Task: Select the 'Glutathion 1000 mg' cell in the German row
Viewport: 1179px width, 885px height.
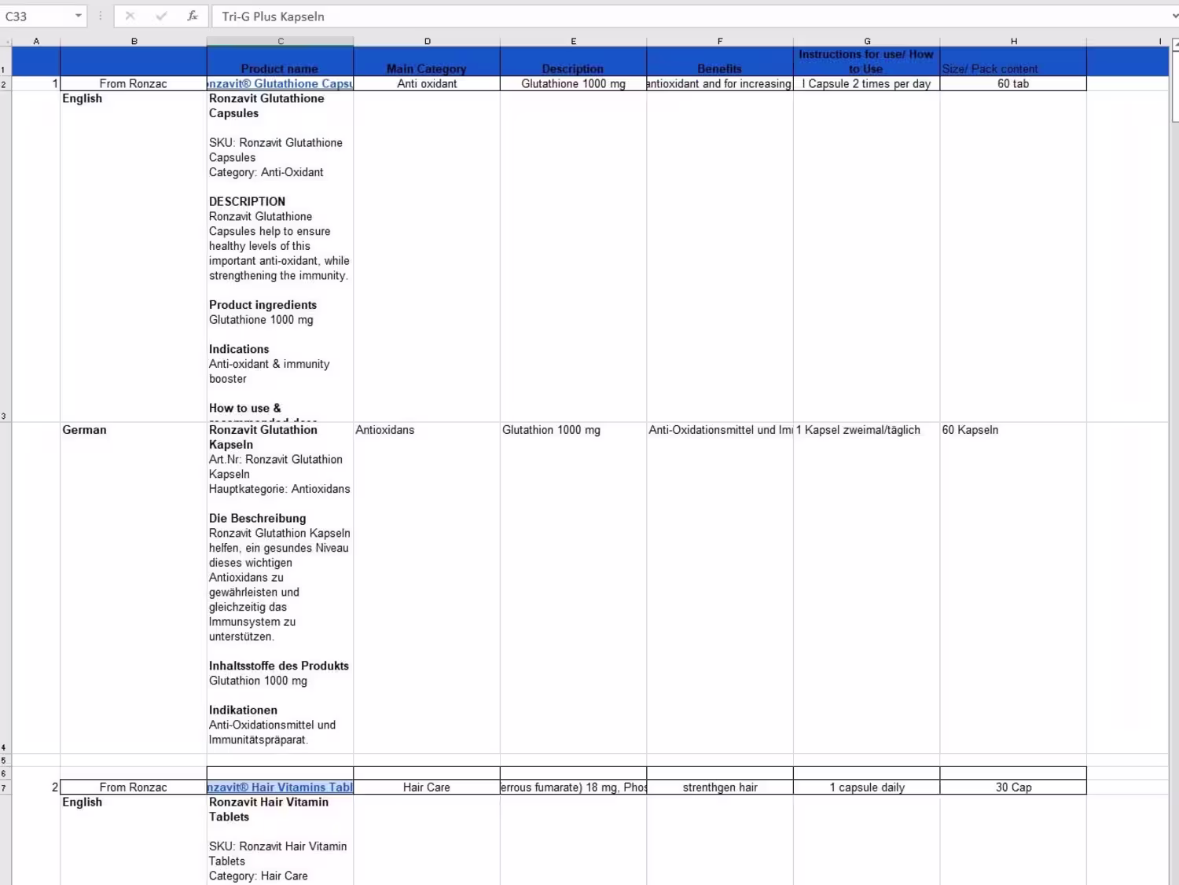Action: pos(574,588)
